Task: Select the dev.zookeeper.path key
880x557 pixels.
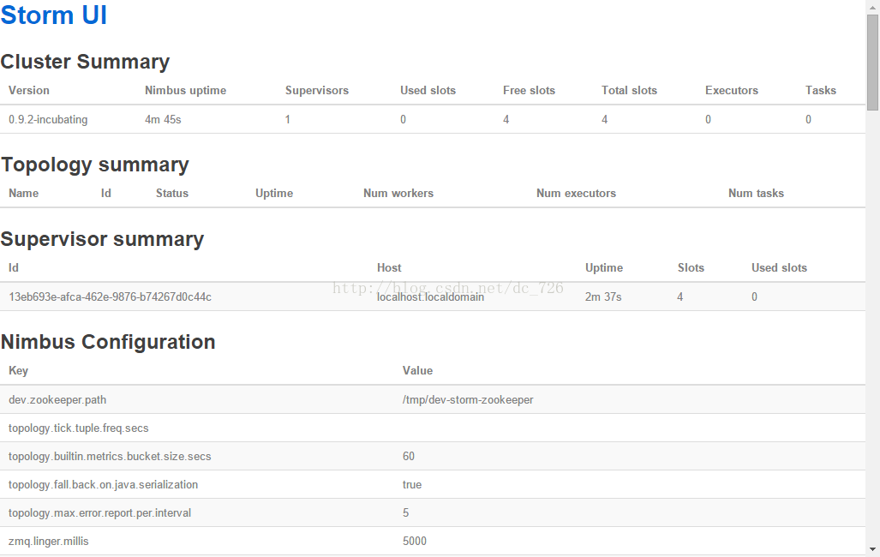Action: (x=57, y=400)
